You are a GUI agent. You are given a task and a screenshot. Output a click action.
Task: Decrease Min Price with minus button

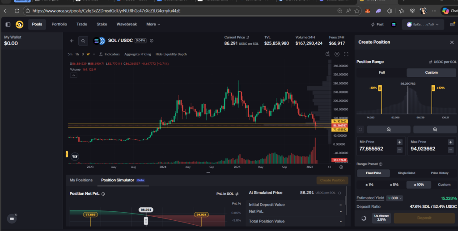coord(399,150)
